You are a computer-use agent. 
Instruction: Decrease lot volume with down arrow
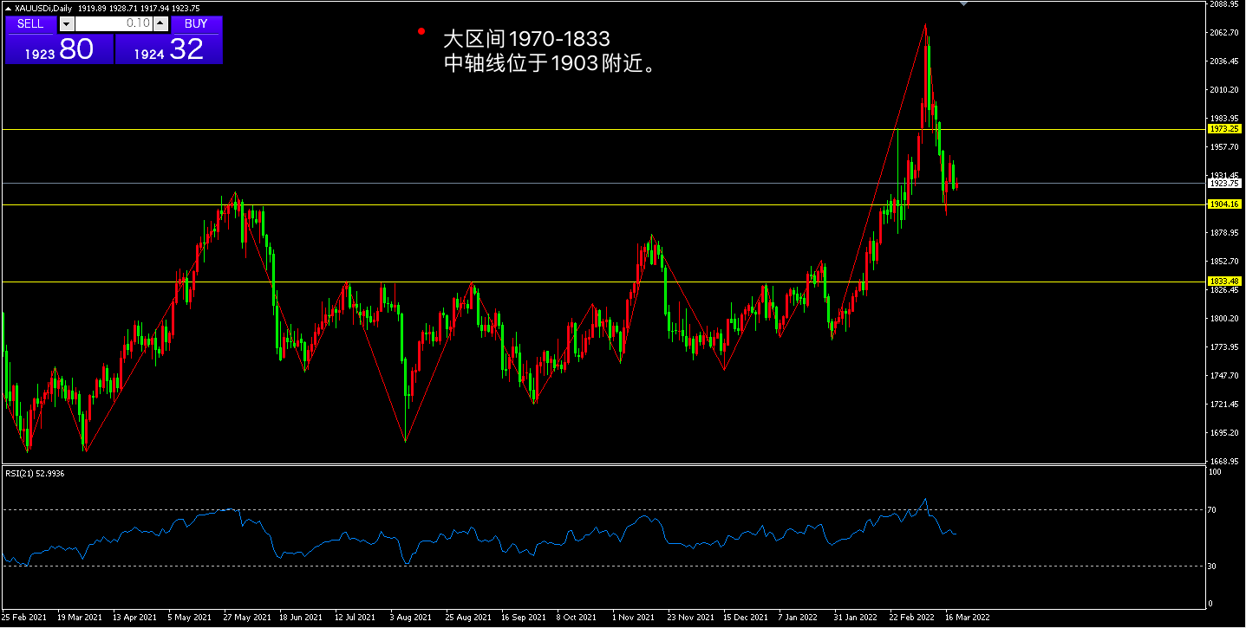click(65, 24)
